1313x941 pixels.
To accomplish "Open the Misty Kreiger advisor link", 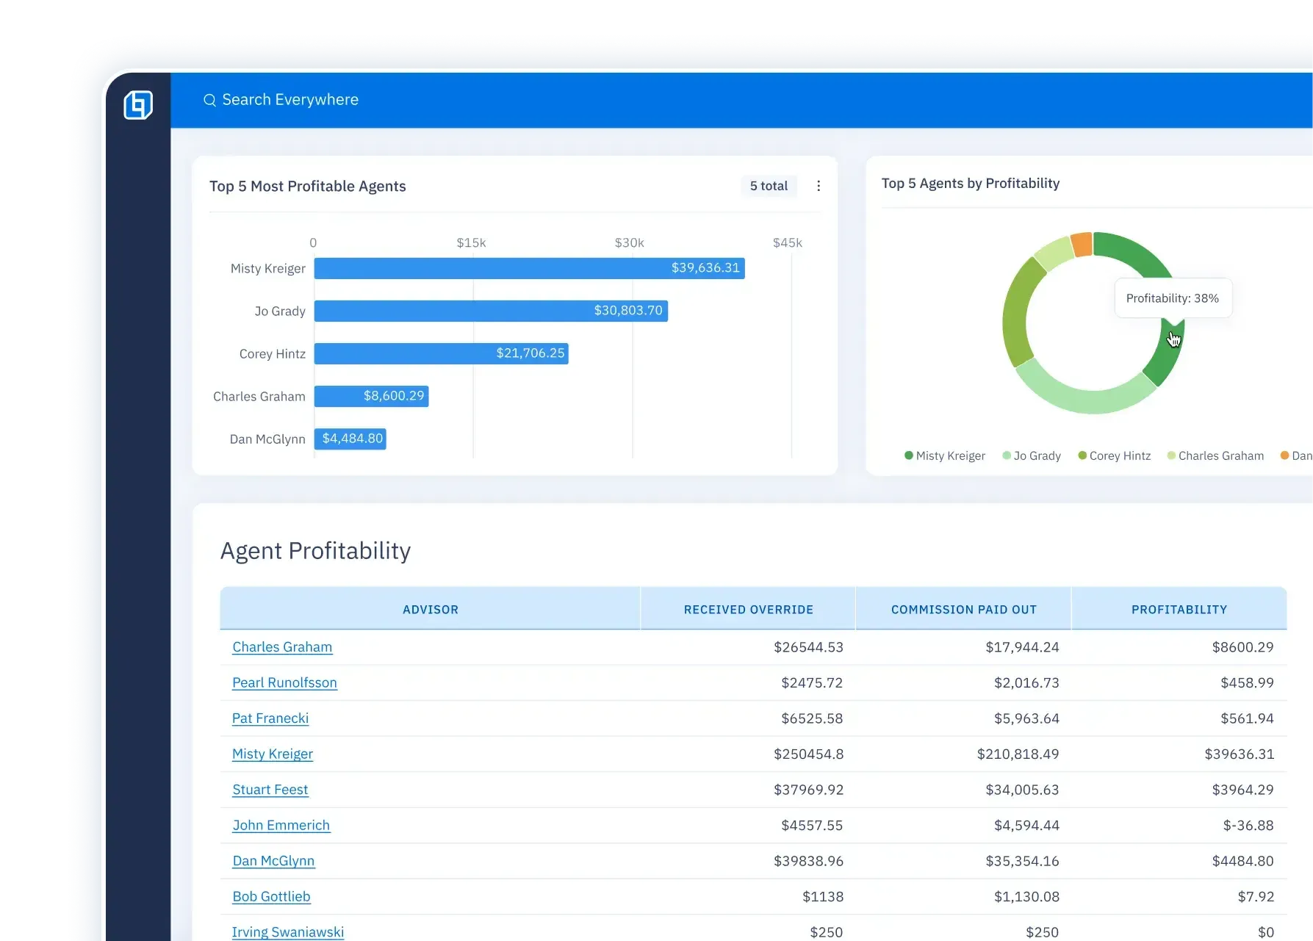I will tap(272, 754).
